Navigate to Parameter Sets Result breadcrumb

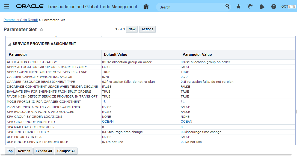click(x=21, y=20)
